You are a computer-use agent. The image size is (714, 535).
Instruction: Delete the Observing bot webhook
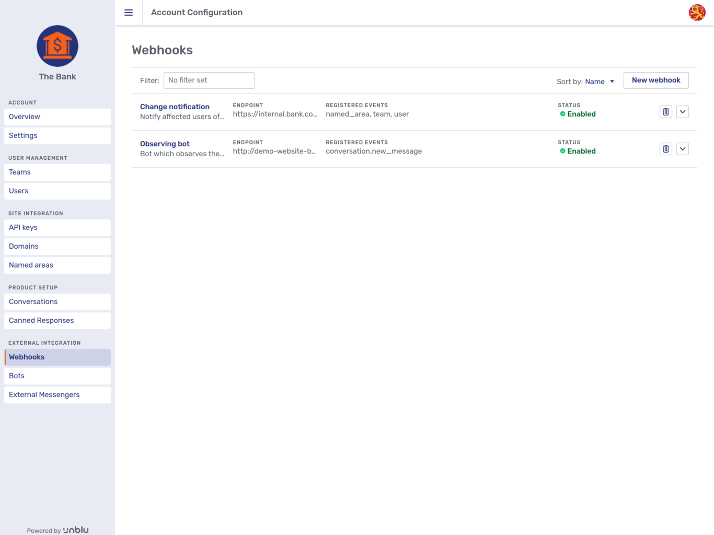pos(665,148)
